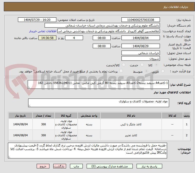
Task: Click the response deadline date 1404/08/04 field
Action: [x=140, y=38]
